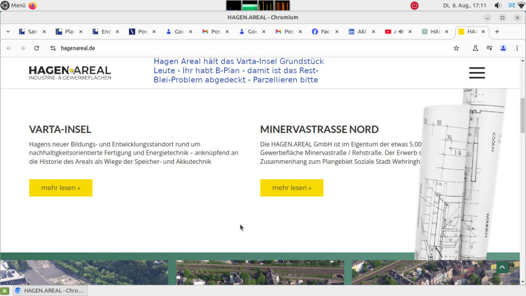
Task: Expand the tab search dropdown arrow
Action: (8, 31)
